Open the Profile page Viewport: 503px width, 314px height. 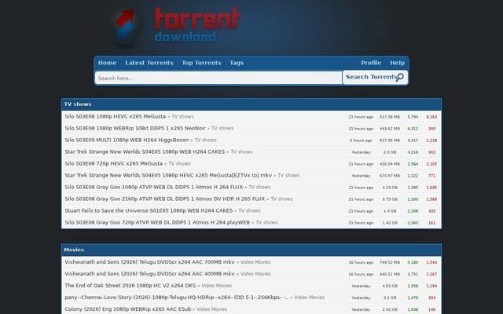click(371, 63)
